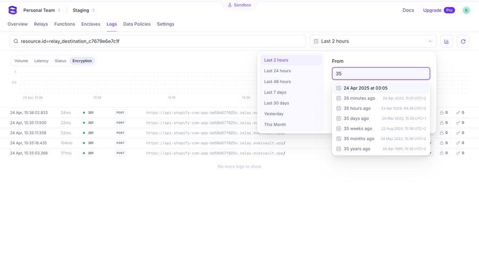Select the Last 48 hours preset
This screenshot has height=257, width=479.
tap(291, 81)
